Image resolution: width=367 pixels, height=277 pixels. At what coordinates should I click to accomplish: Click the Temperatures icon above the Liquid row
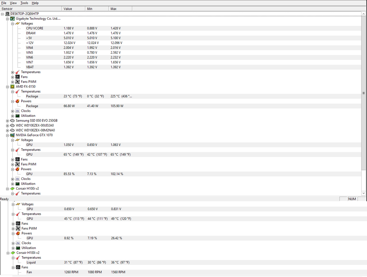(18, 258)
